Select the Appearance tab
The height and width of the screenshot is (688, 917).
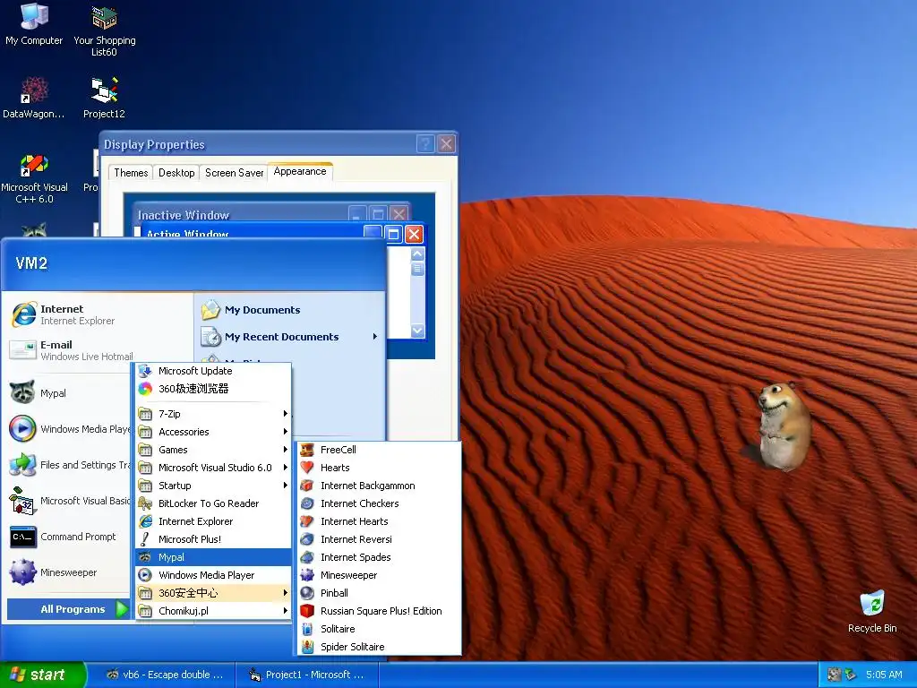(x=300, y=171)
